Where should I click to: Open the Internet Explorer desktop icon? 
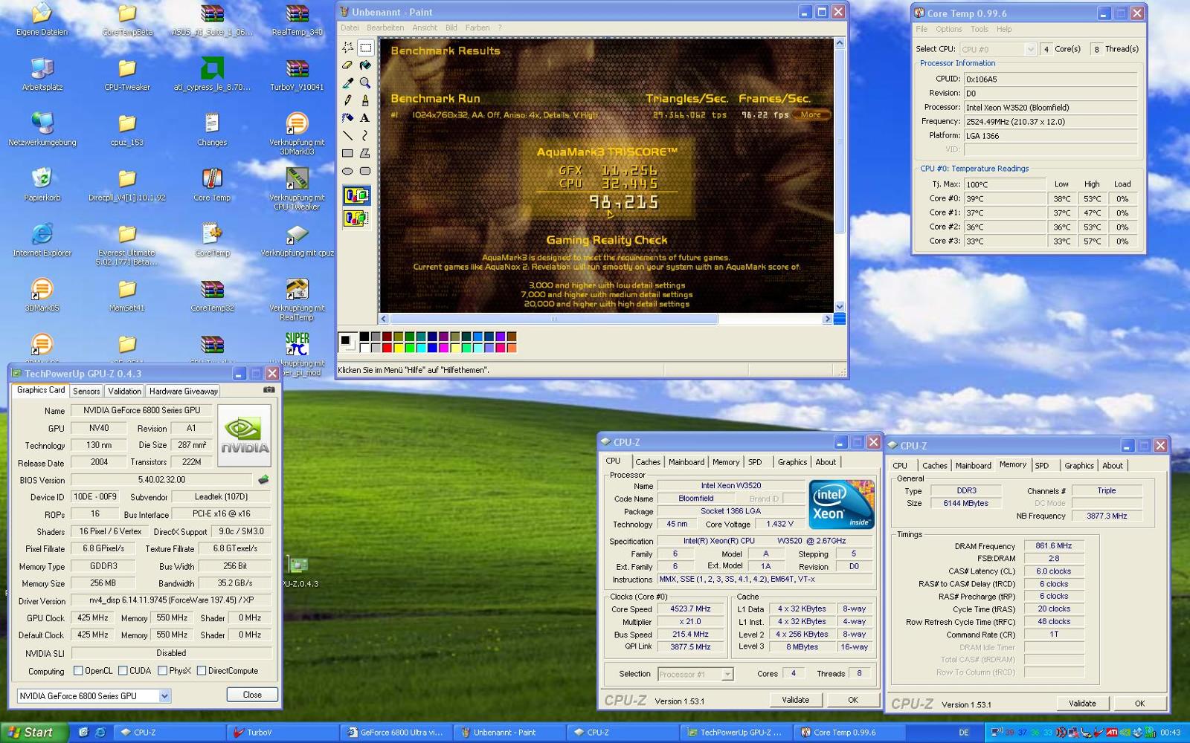click(42, 239)
